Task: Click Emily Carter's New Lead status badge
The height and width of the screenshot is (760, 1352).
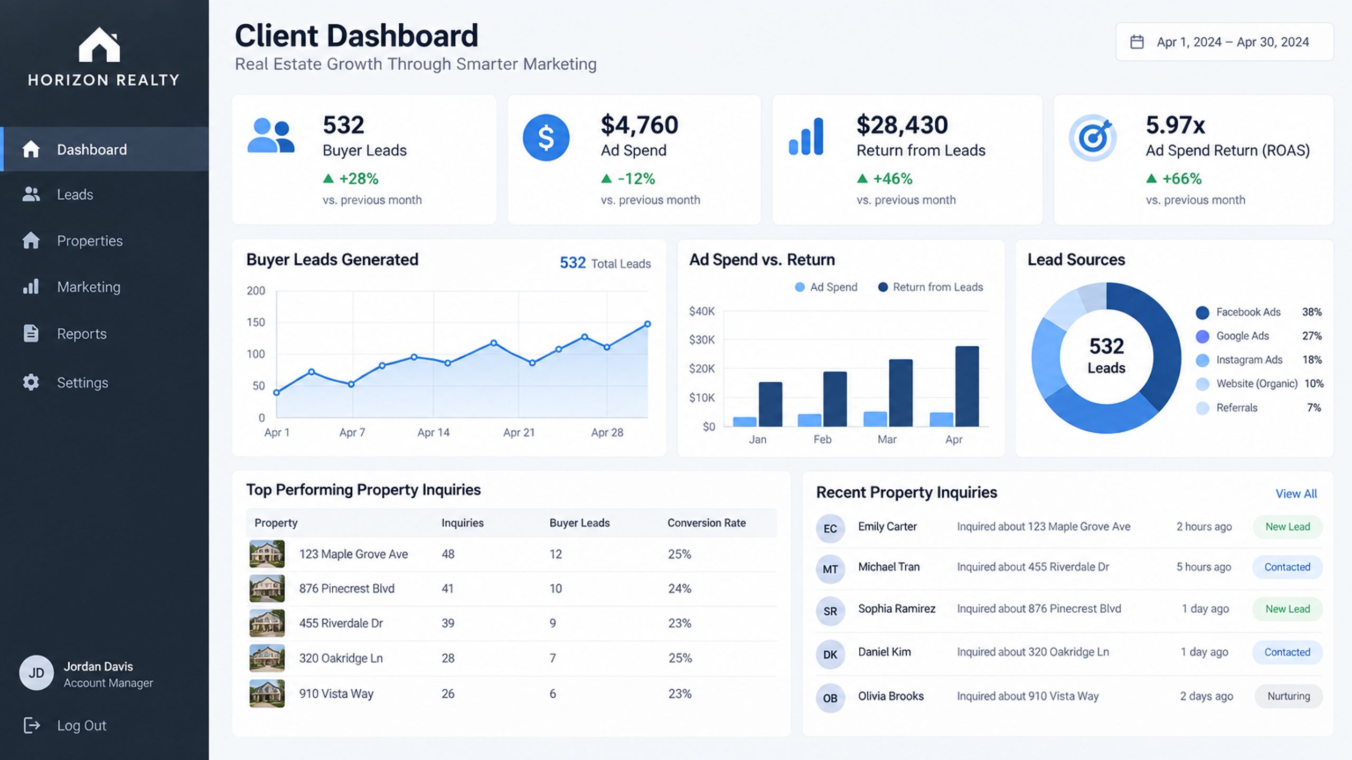Action: (x=1288, y=527)
